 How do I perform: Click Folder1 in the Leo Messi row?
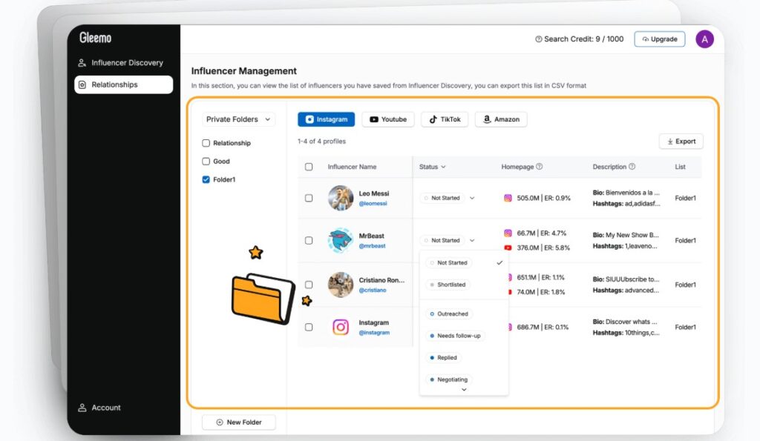[685, 198]
